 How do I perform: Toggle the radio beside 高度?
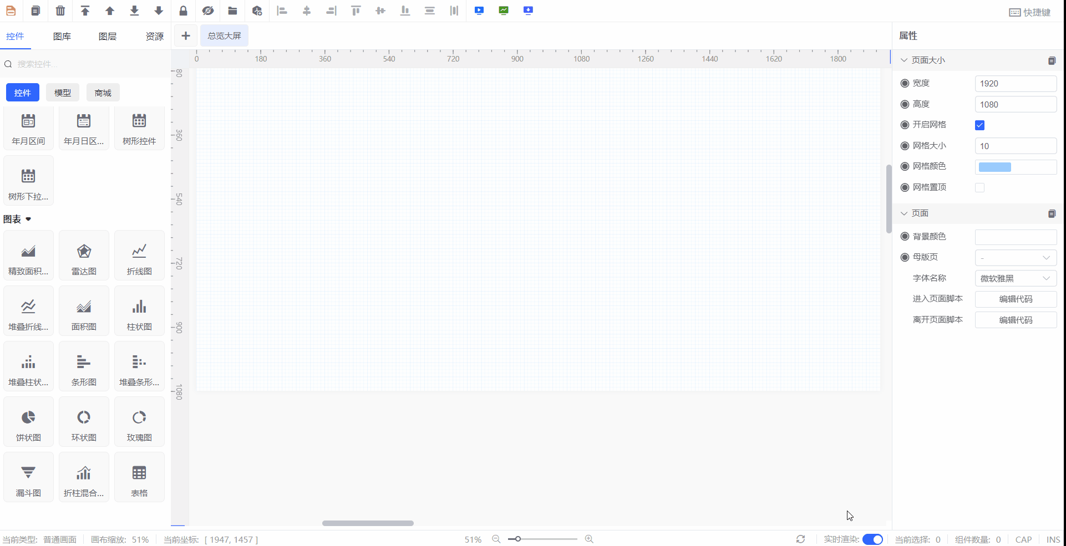click(x=905, y=104)
